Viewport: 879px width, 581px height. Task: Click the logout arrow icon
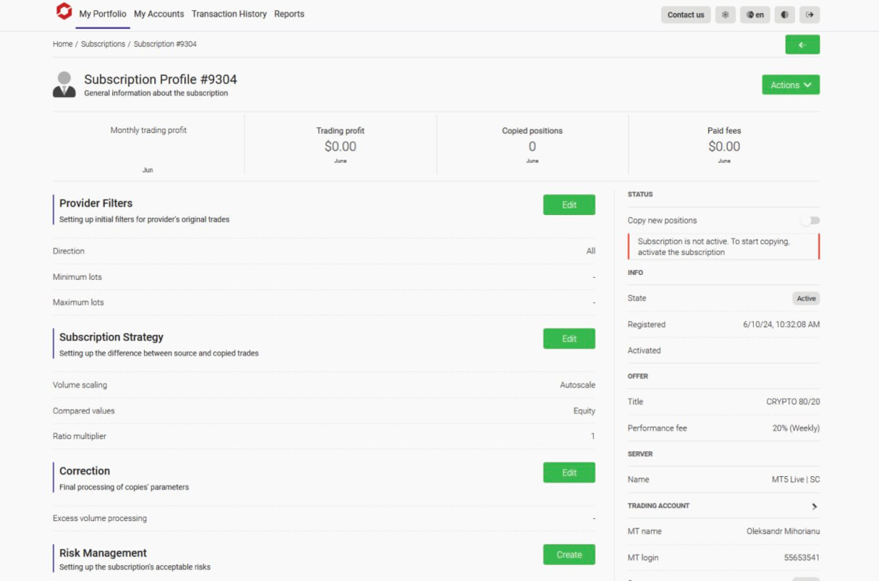click(x=810, y=14)
